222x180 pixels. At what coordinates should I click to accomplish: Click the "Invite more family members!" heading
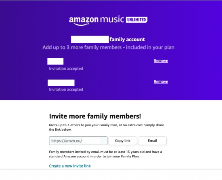pyautogui.click(x=95, y=116)
